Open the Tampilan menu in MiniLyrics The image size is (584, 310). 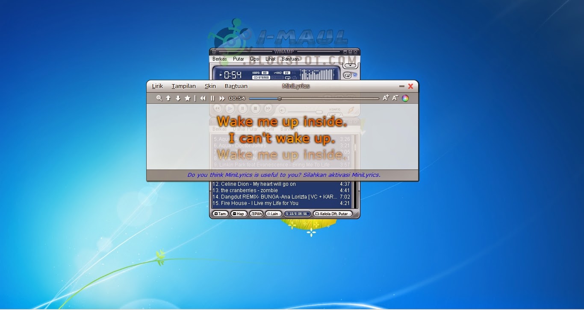(184, 86)
